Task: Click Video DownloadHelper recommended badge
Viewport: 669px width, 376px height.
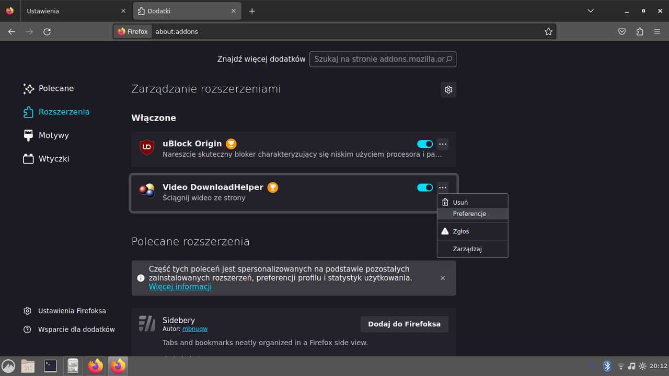Action: [x=273, y=187]
